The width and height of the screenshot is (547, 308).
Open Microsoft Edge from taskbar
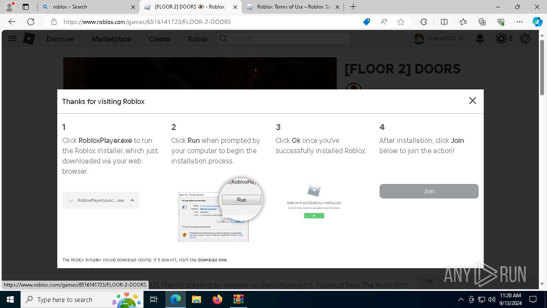[176, 299]
